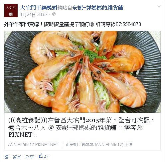Click the thumbs-up likes icon
The width and height of the screenshot is (165, 162).
click(41, 156)
